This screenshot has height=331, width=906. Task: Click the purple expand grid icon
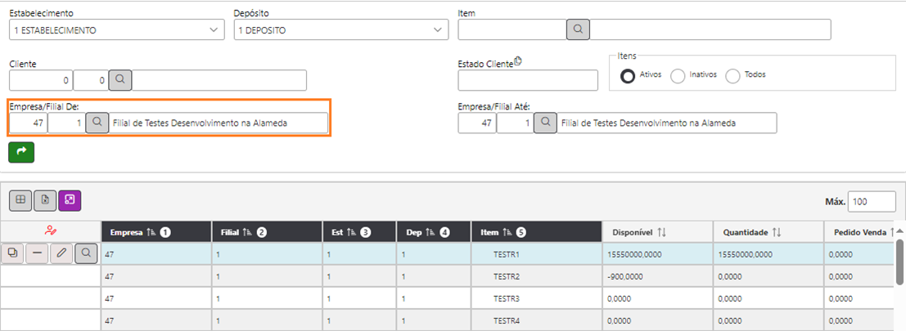point(70,200)
